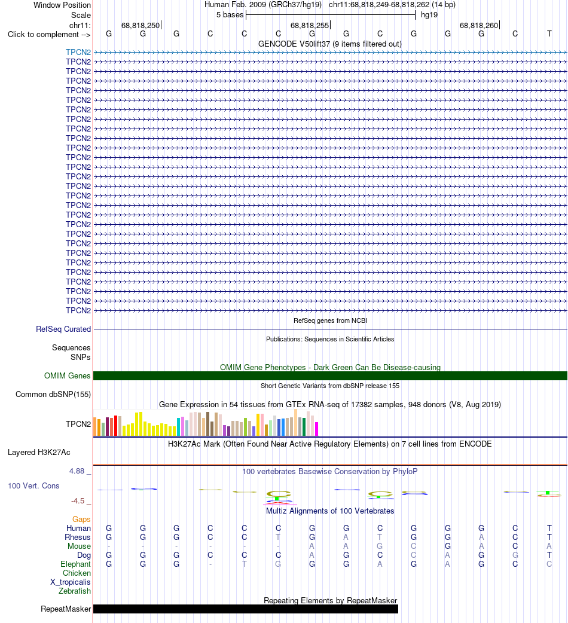
Task: Click the "Dog" alignment row label
Action: [x=84, y=555]
